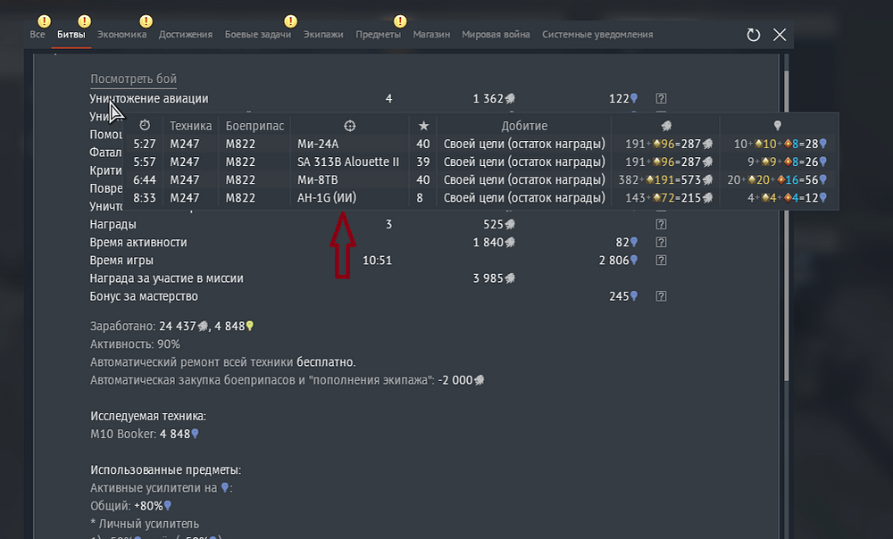Open help icon for Бонус за мастерство
893x539 pixels.
[x=661, y=296]
